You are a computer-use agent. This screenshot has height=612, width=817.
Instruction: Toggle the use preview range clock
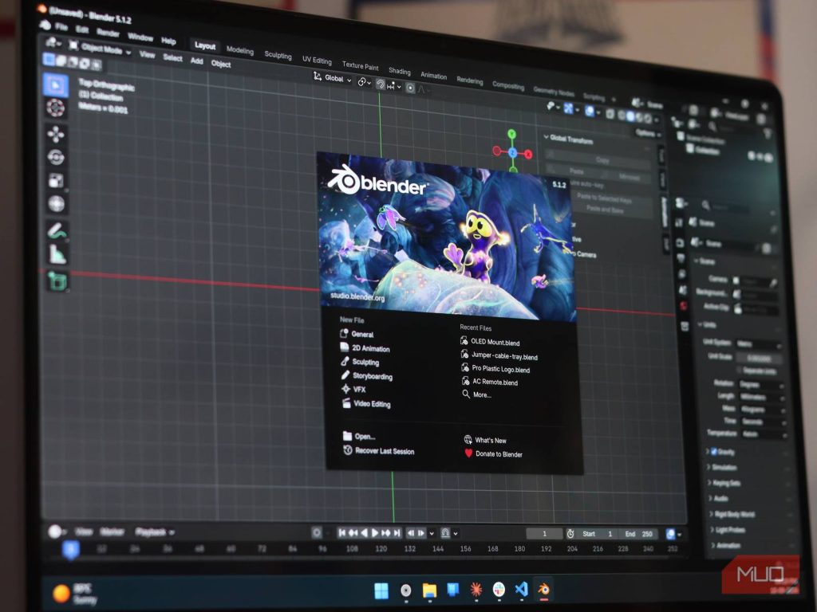(x=570, y=534)
